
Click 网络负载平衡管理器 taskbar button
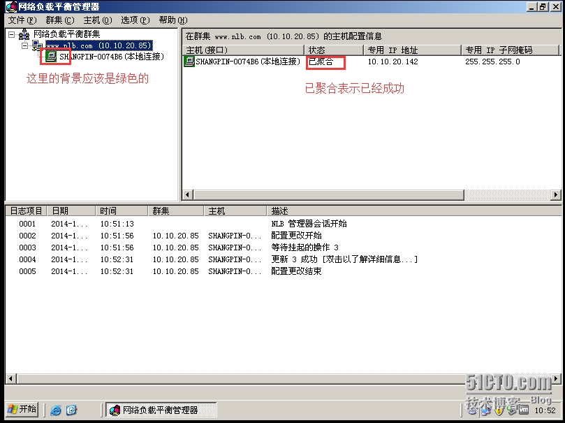click(161, 410)
